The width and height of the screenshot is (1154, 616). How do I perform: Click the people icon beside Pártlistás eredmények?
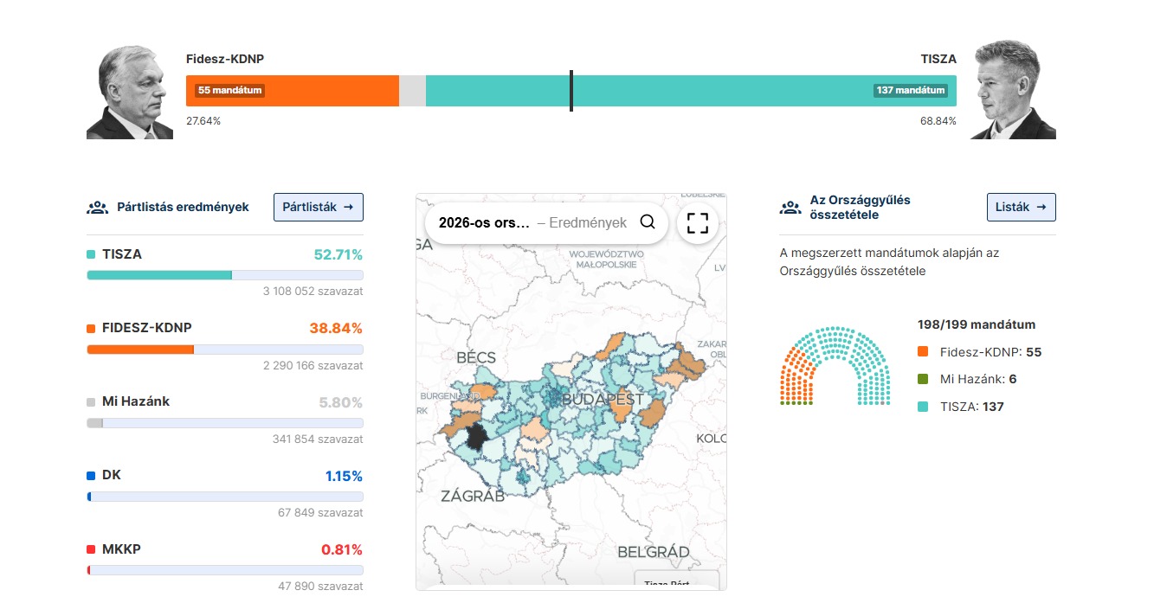[x=98, y=208]
